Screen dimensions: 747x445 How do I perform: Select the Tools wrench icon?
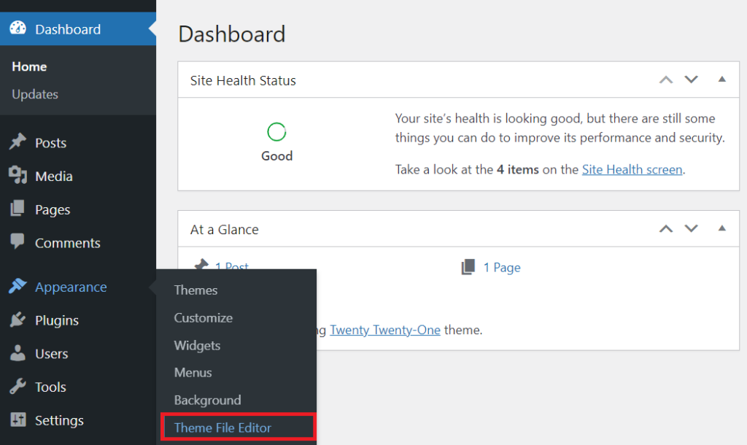point(18,387)
